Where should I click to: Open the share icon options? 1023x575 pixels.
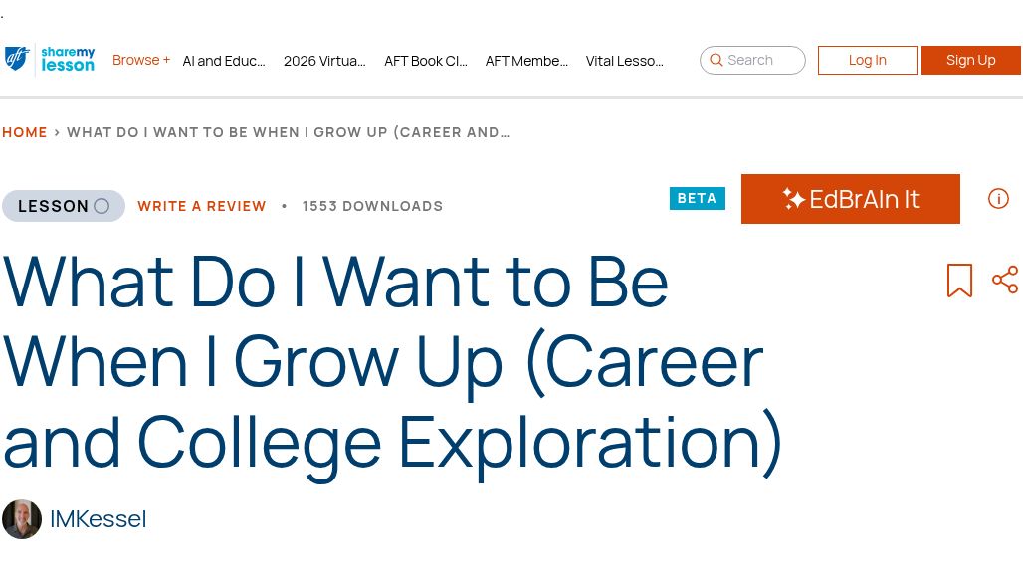(x=1005, y=280)
